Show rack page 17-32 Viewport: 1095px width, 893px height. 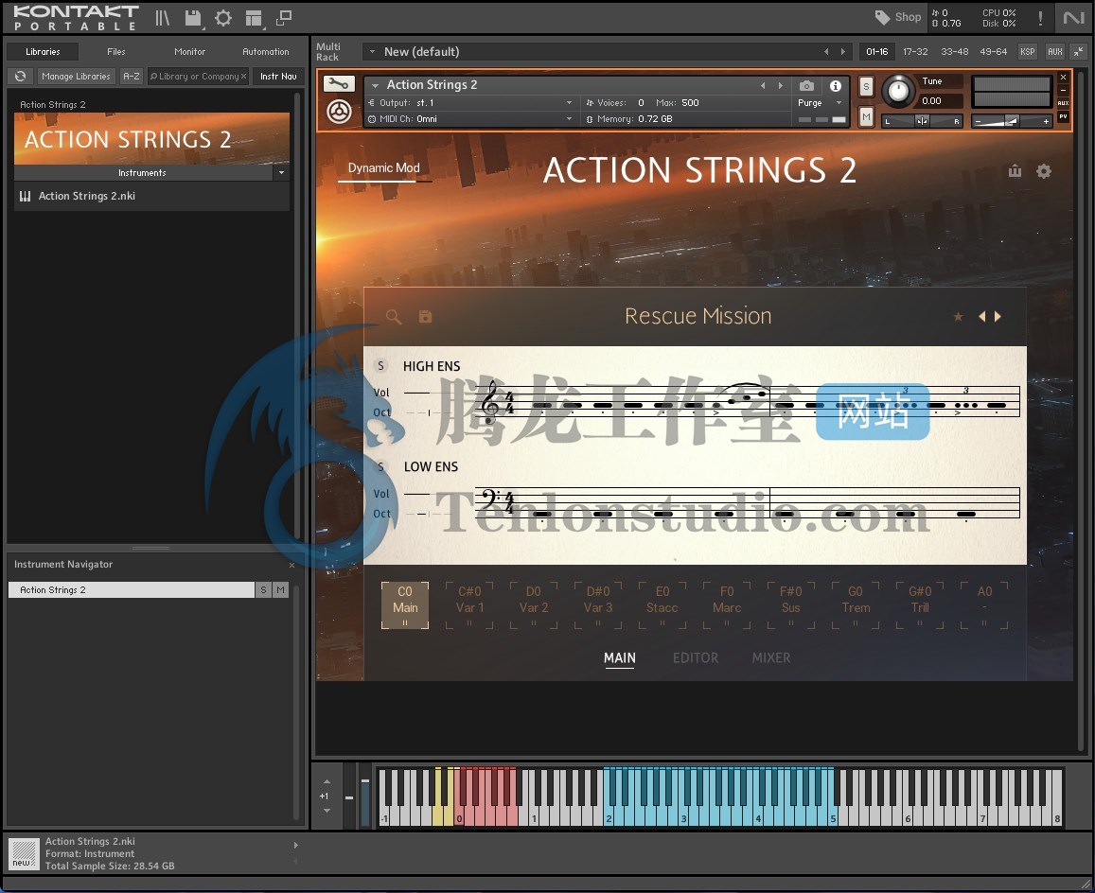pyautogui.click(x=915, y=52)
